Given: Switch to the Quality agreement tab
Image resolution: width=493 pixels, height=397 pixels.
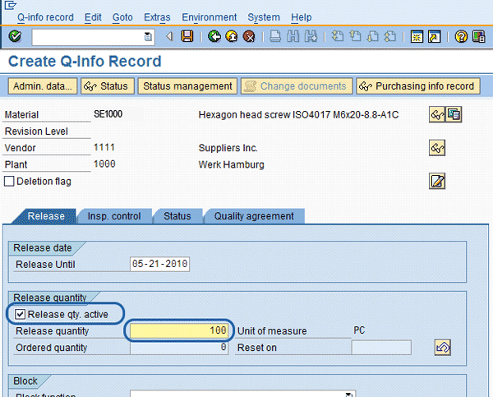Looking at the screenshot, I should click(x=254, y=216).
